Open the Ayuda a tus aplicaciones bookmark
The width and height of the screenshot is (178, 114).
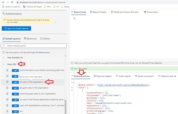tap(12, 7)
